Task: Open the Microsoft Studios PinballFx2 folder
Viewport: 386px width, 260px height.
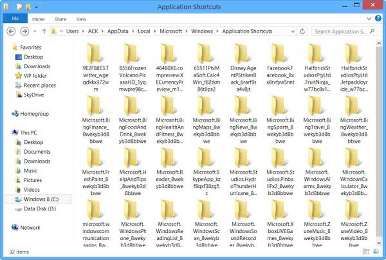Action: point(280,172)
